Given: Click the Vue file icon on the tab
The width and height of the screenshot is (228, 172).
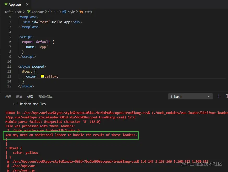Looking at the screenshot, I should click(6, 4).
